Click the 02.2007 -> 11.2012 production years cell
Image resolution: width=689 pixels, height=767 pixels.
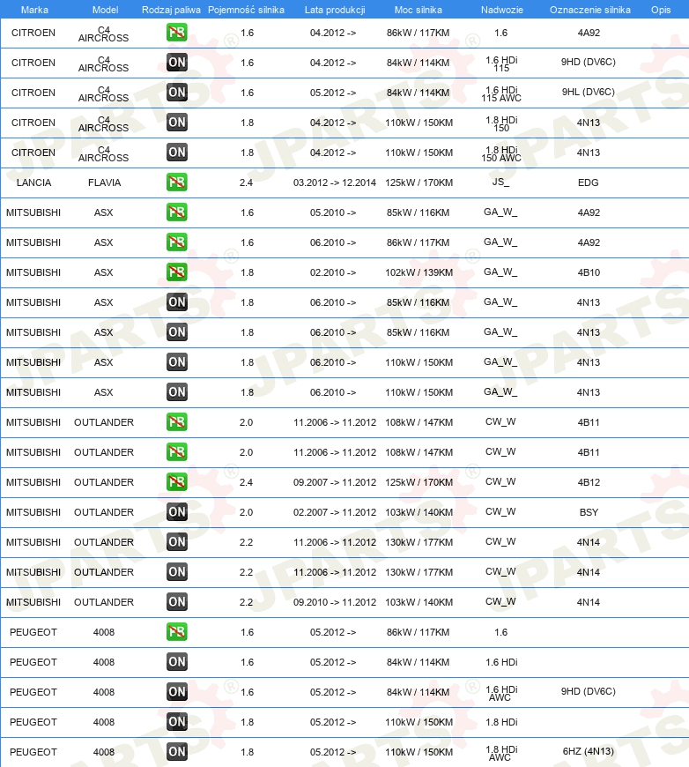[335, 512]
